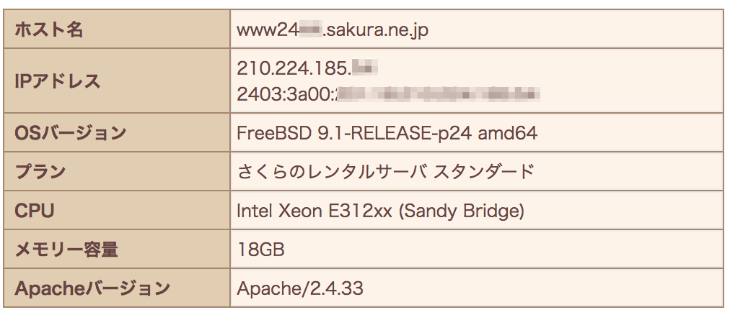The height and width of the screenshot is (315, 730).
Task: Click the プラン label cell
Action: pyautogui.click(x=117, y=172)
